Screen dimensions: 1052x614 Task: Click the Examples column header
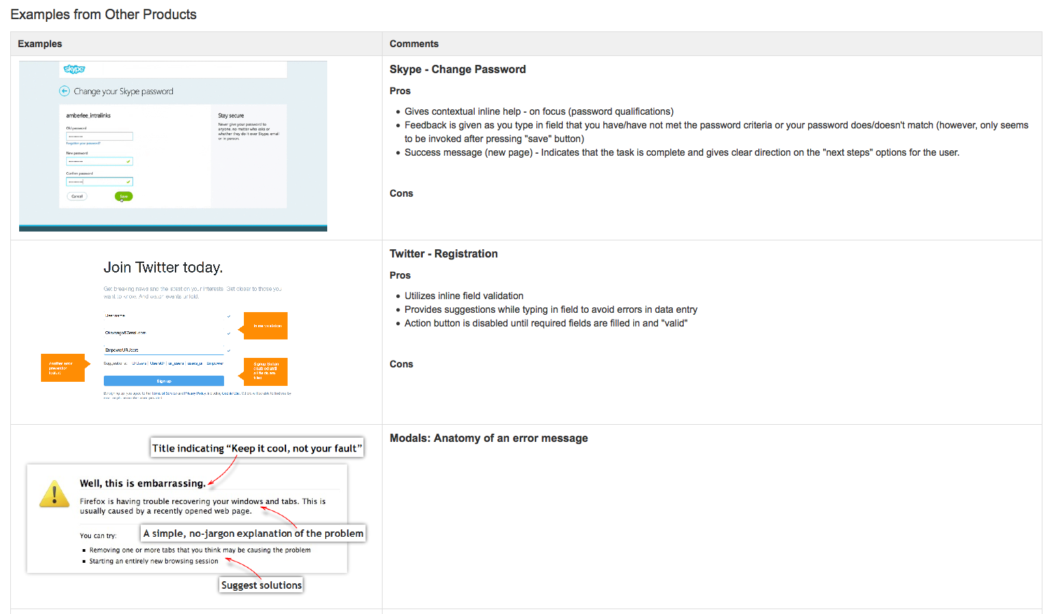[x=40, y=44]
